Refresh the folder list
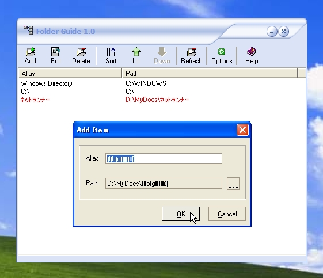 point(192,56)
